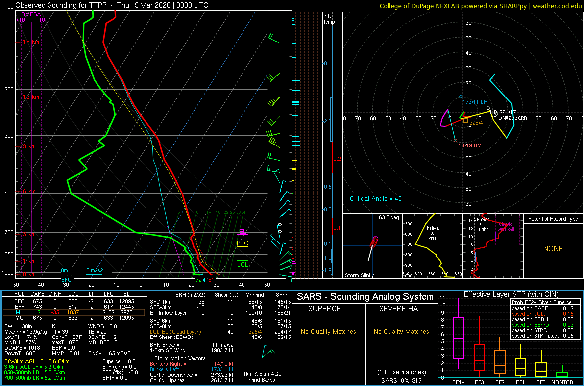Image resolution: width=584 pixels, height=386 pixels.
Task: Select the MU parcel row
Action: coord(74,317)
